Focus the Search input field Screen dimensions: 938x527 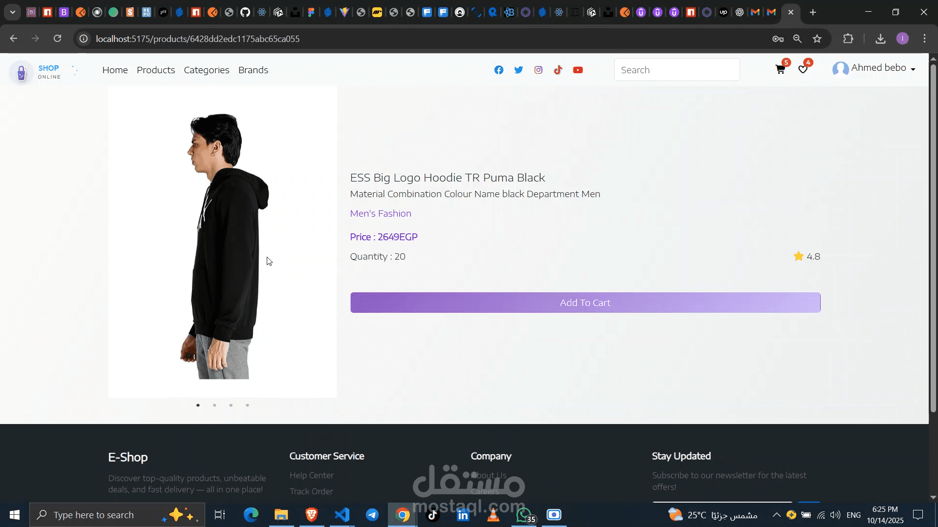pyautogui.click(x=677, y=70)
